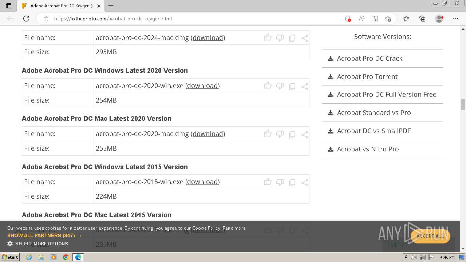Open the Windows Start menu
Viewport: 466px width, 262px height.
[10, 257]
